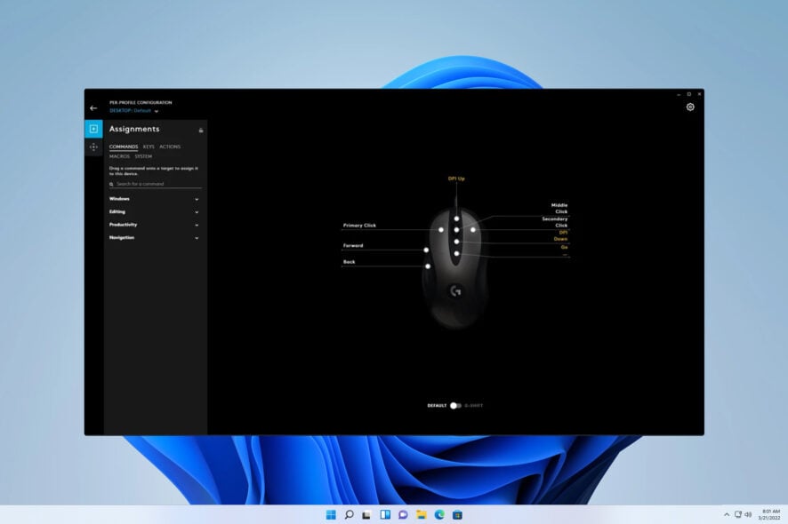Close the G HUB window
This screenshot has width=788, height=524.
pyautogui.click(x=699, y=94)
